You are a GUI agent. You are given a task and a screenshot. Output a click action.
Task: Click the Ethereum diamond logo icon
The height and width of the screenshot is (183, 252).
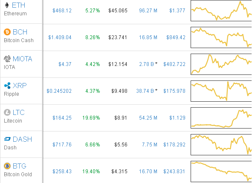pyautogui.click(x=7, y=5)
